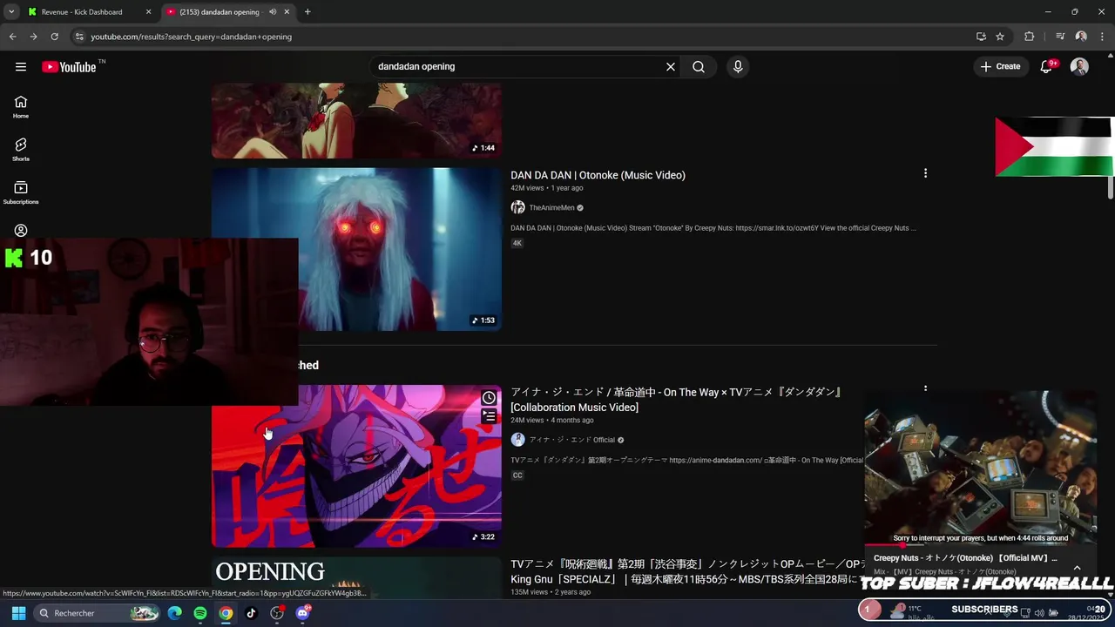Play the first video thumbnail lasting 1:44
The height and width of the screenshot is (627, 1115).
(x=356, y=121)
